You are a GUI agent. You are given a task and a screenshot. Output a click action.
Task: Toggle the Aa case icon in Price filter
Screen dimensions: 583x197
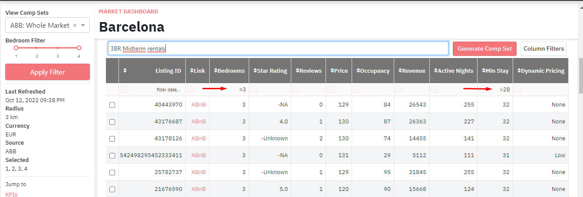[331, 90]
